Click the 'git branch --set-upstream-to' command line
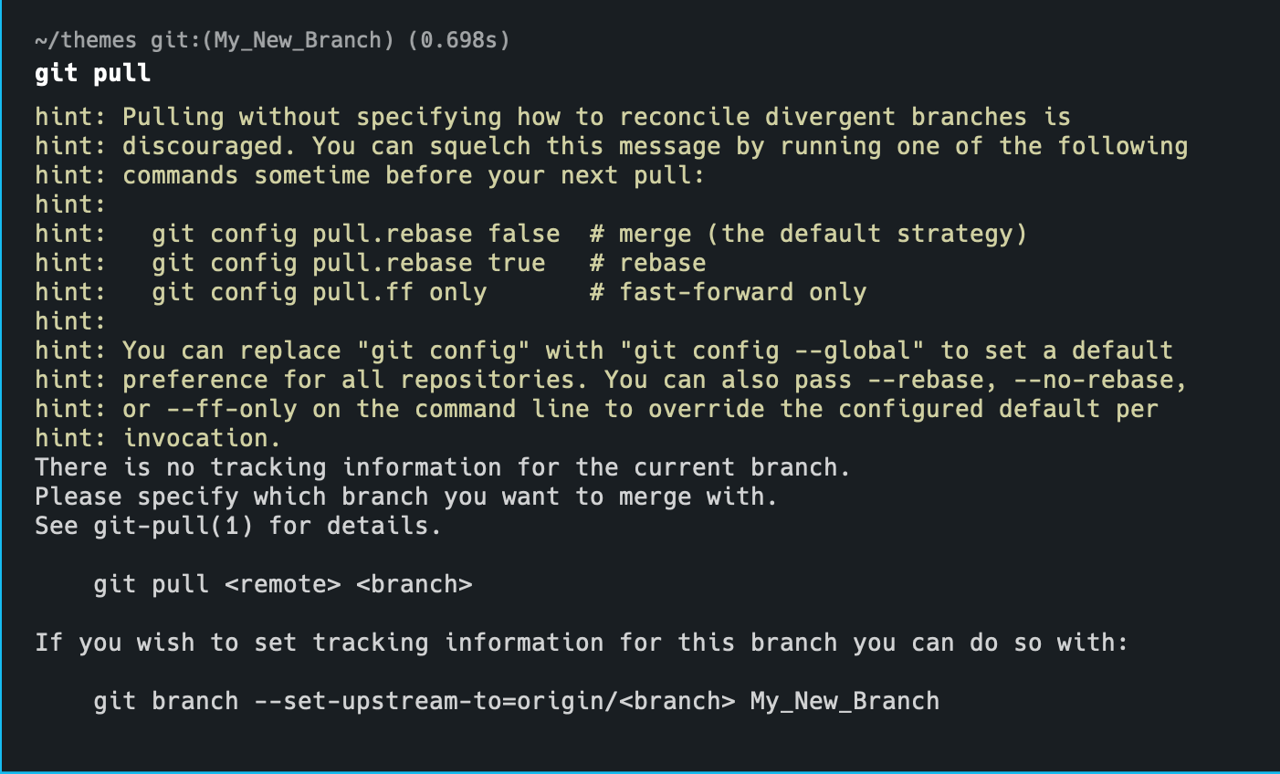The width and height of the screenshot is (1280, 774). pyautogui.click(x=517, y=701)
